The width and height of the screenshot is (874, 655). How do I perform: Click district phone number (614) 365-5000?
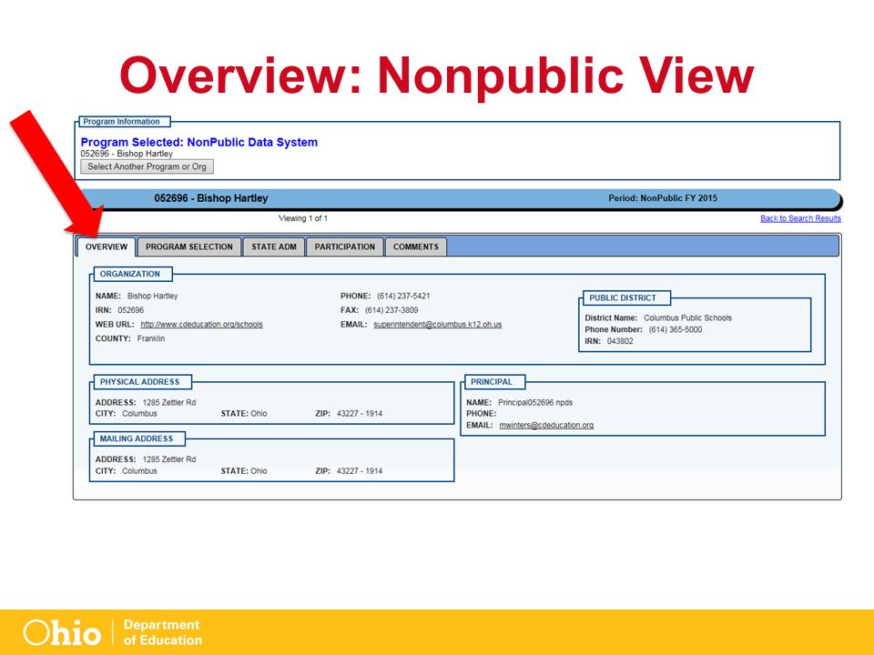[x=675, y=329]
